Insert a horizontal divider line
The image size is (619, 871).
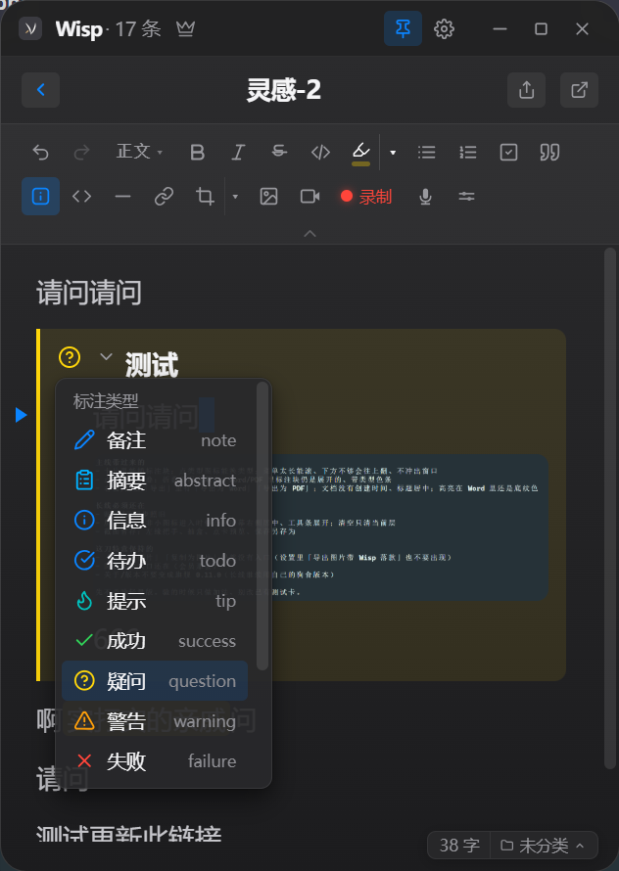coord(122,196)
